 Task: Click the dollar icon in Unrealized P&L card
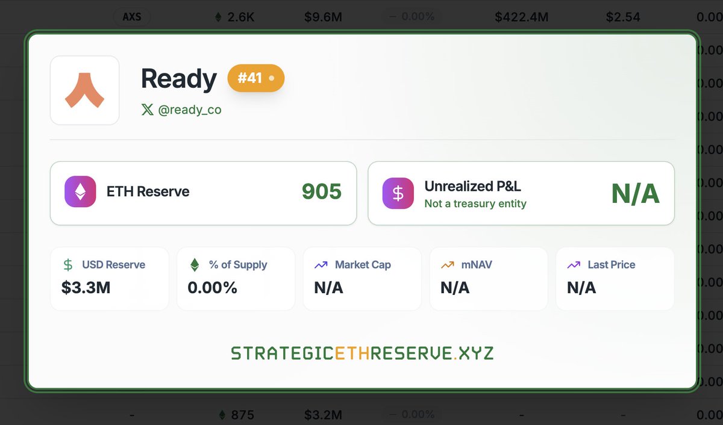point(398,193)
